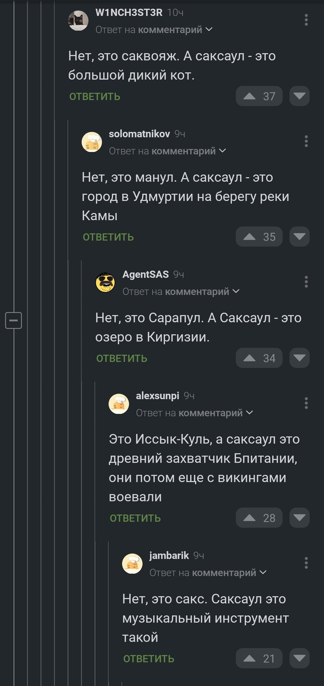Click AgentSAS's sunglasses avatar
This screenshot has width=324, height=686.
(x=105, y=282)
